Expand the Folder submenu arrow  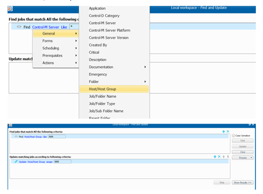coord(145,82)
